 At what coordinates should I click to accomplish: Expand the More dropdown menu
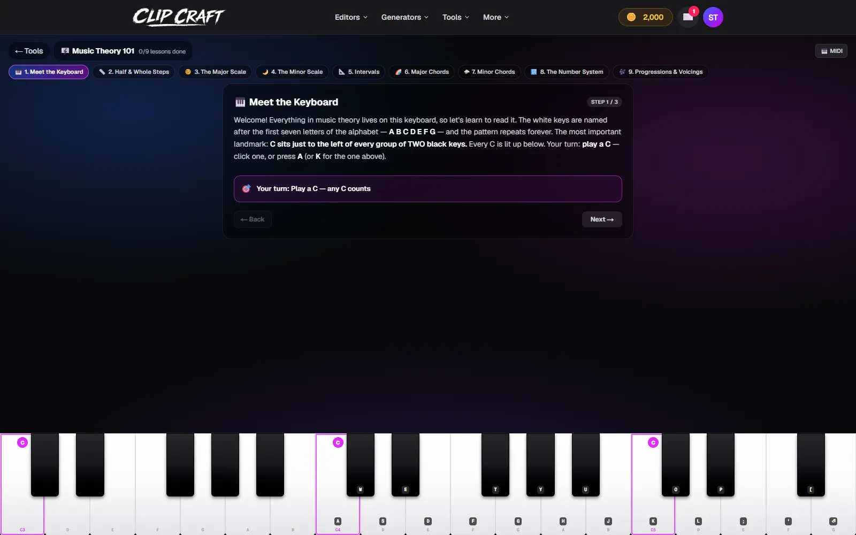click(x=495, y=17)
